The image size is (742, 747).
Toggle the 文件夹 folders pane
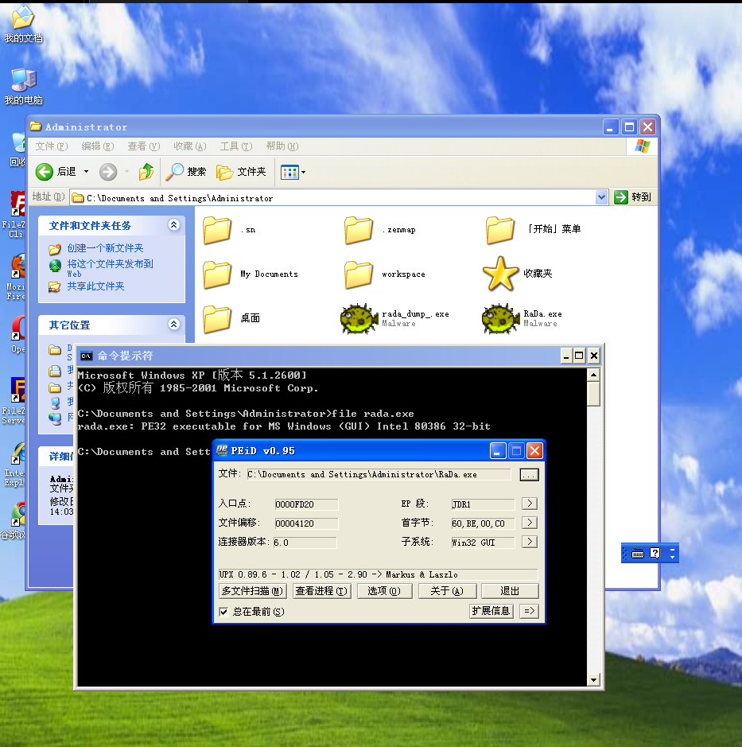(240, 172)
